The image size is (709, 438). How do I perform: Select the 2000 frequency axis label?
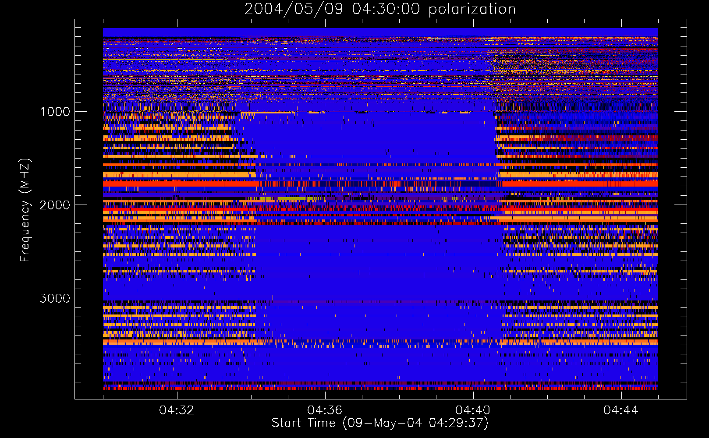[x=55, y=205]
